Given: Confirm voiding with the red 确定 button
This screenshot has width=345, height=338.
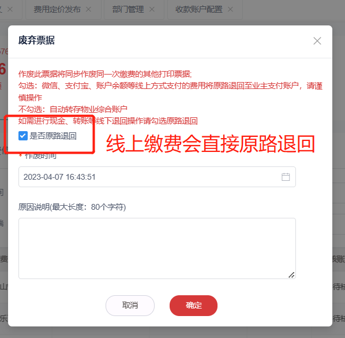Looking at the screenshot, I should tap(194, 306).
